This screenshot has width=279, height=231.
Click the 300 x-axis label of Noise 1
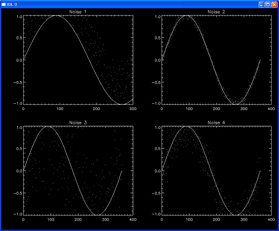[x=133, y=109]
